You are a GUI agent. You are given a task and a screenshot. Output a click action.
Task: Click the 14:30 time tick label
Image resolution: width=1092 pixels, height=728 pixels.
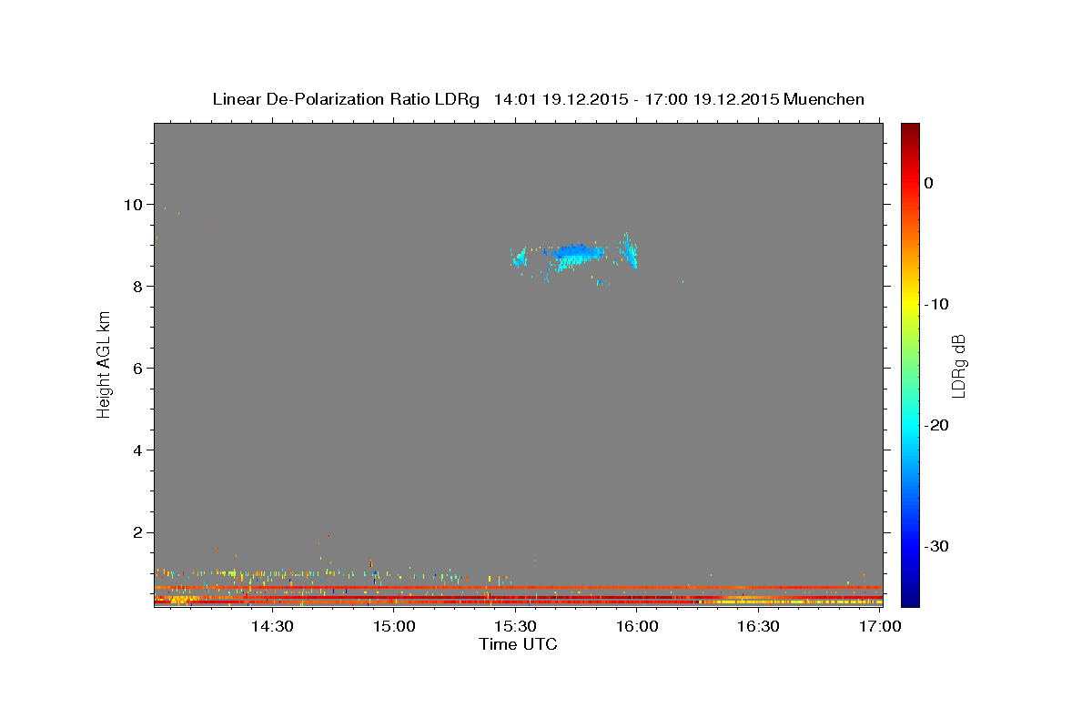[271, 627]
